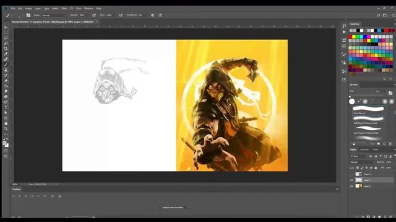Select the Blur tool

[x=6, y=91]
